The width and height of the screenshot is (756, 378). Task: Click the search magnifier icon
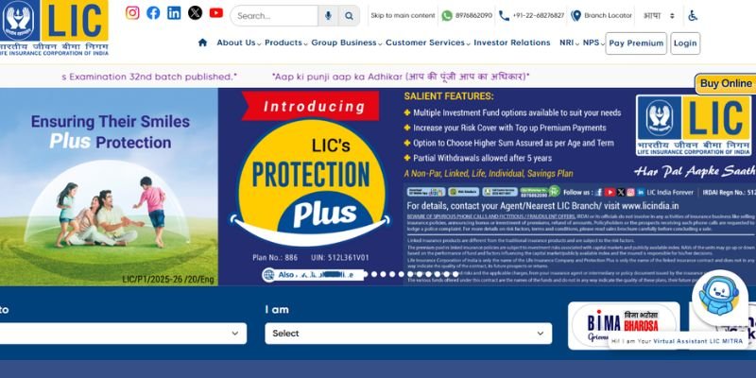click(x=349, y=16)
